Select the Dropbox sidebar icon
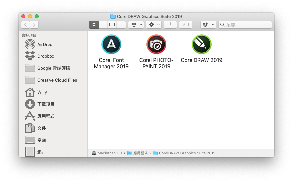293x182 pixels. coord(30,56)
